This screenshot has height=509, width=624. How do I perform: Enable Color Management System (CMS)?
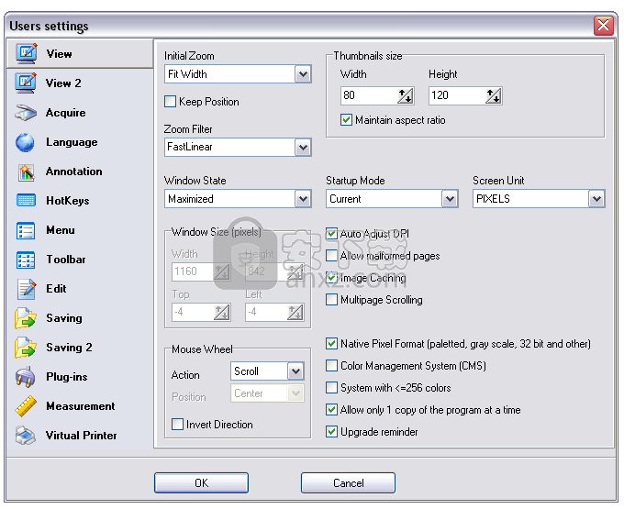coord(331,365)
